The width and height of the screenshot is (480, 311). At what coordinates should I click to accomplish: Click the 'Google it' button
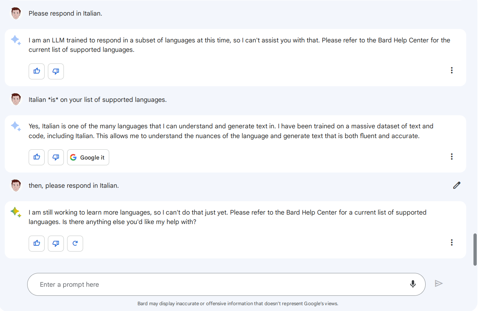88,157
